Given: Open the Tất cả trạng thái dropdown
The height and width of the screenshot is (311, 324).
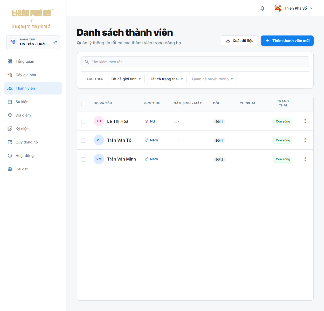Looking at the screenshot, I should [167, 79].
